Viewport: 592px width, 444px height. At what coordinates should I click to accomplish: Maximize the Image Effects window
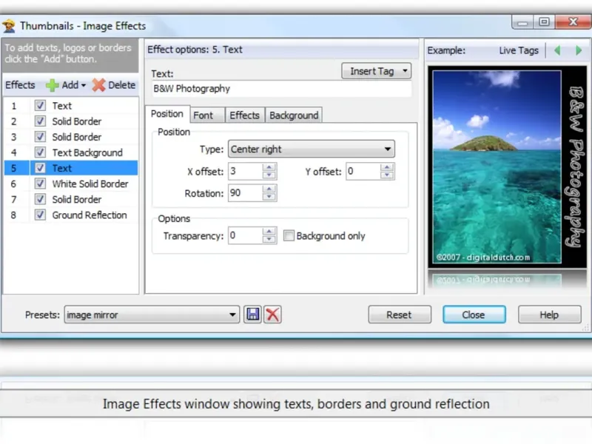click(x=544, y=22)
